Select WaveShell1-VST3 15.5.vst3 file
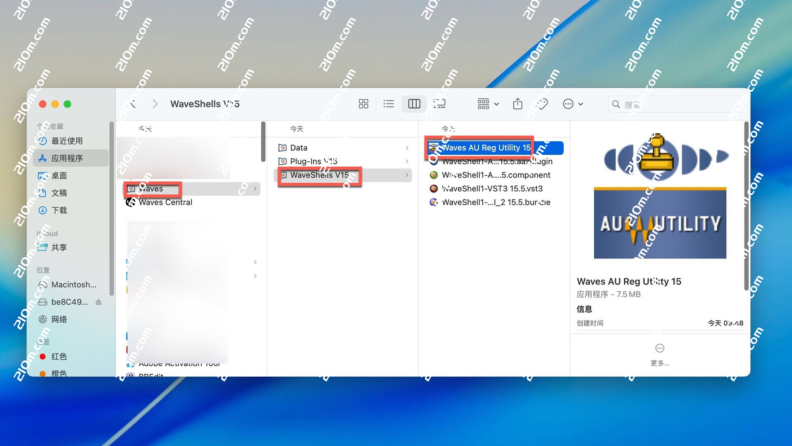Viewport: 792px width, 446px height. pyautogui.click(x=492, y=189)
